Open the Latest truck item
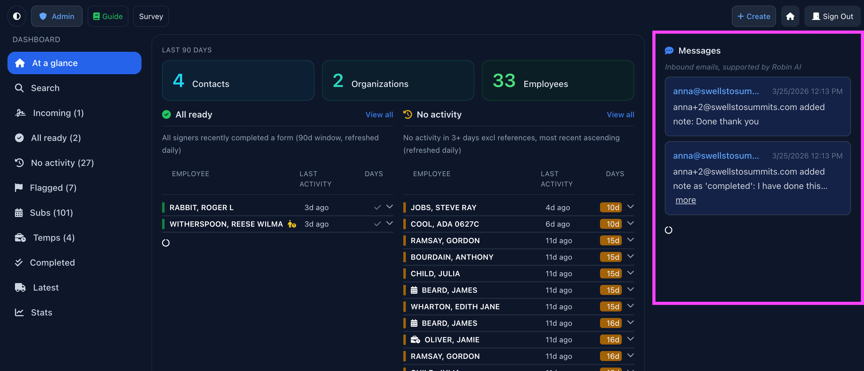 (x=46, y=287)
